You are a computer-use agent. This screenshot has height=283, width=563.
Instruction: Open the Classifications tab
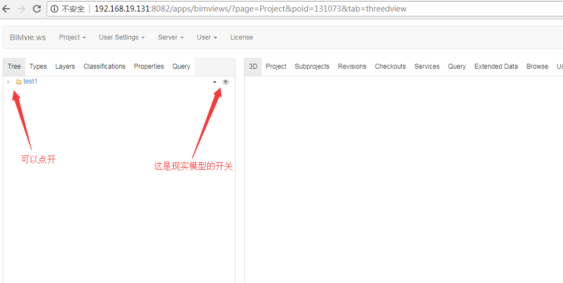tap(104, 66)
